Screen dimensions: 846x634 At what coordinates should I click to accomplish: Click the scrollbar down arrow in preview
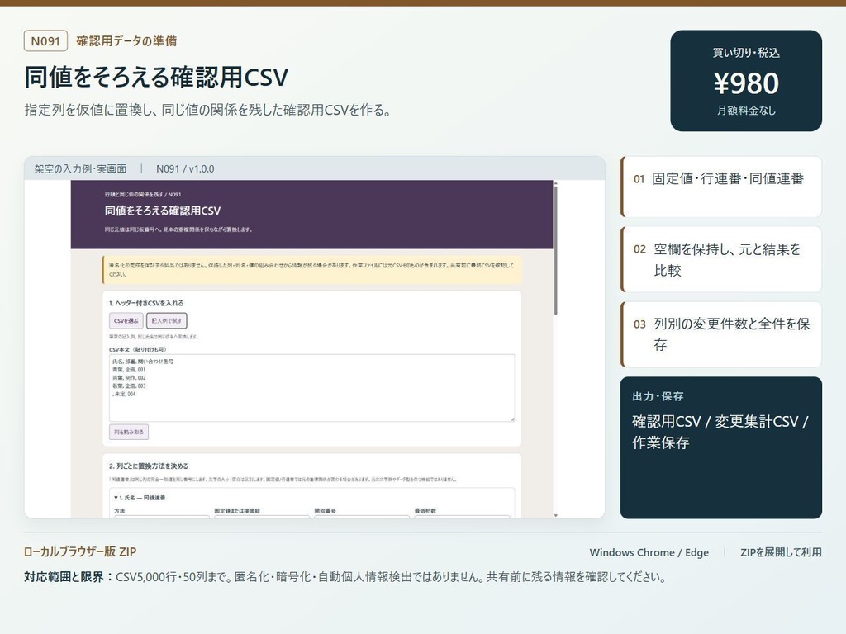pyautogui.click(x=556, y=515)
